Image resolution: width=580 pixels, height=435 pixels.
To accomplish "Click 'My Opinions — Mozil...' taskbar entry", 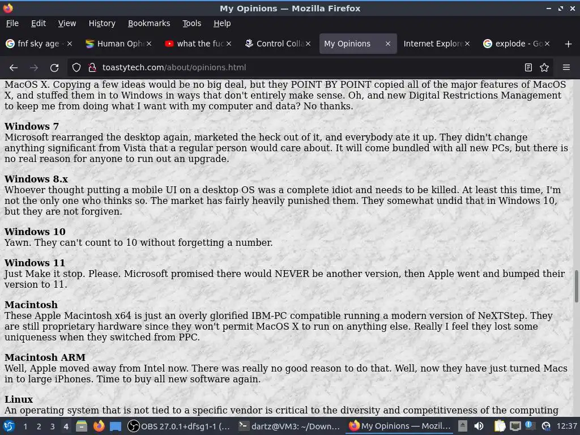I will point(399,426).
